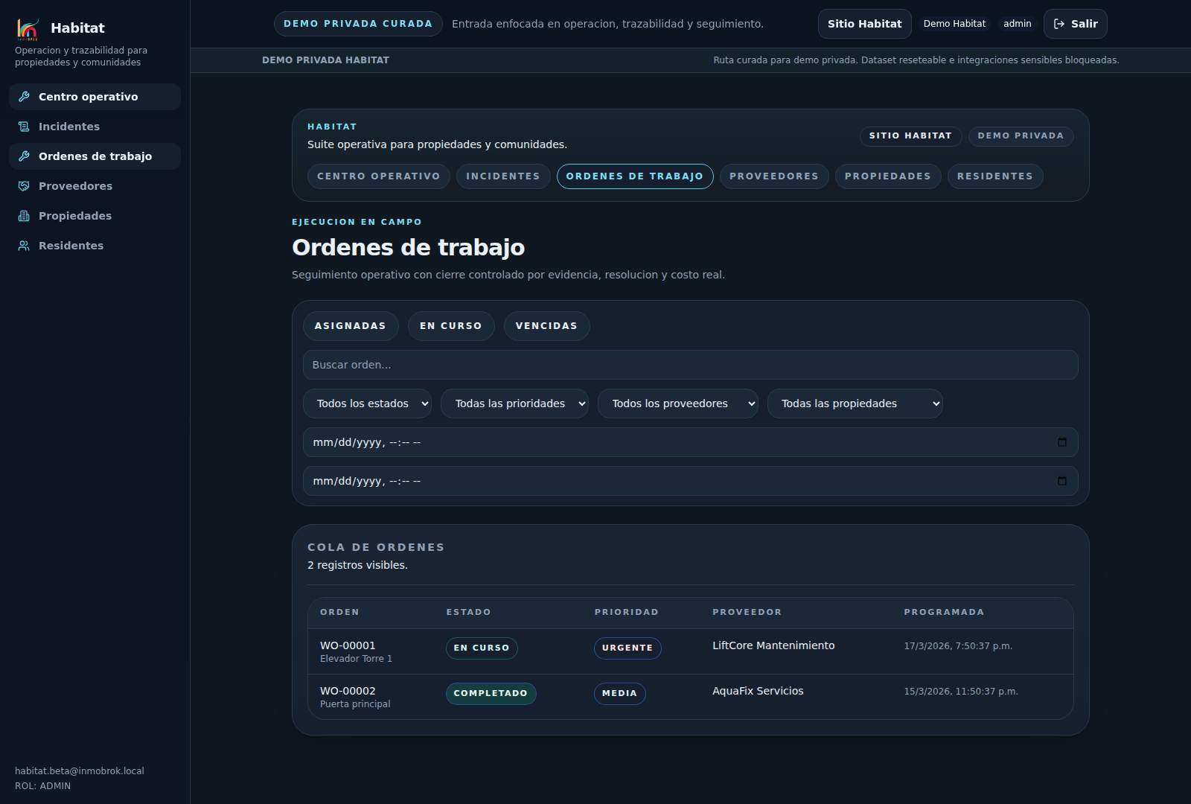
Task: Open the calendar picker on the second date field
Action: pos(1062,481)
